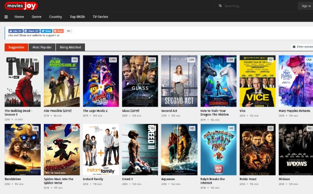Open The Walking Dead Season 9 poster
The width and height of the screenshot is (313, 194).
[x=22, y=81]
